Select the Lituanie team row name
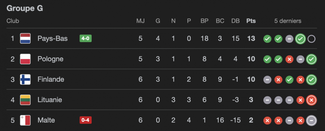 [50, 100]
